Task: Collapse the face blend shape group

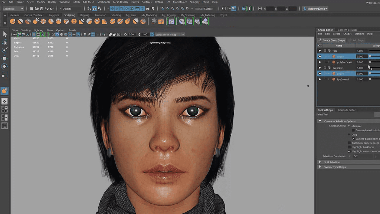Action: click(325, 51)
